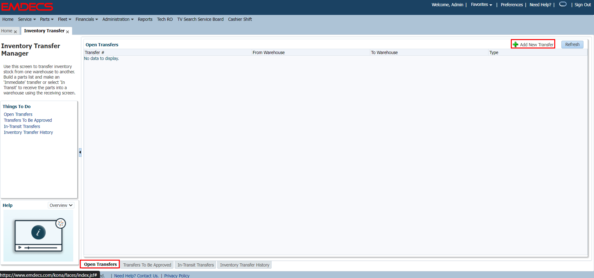Play the Help overview video thumbnail

click(x=38, y=235)
